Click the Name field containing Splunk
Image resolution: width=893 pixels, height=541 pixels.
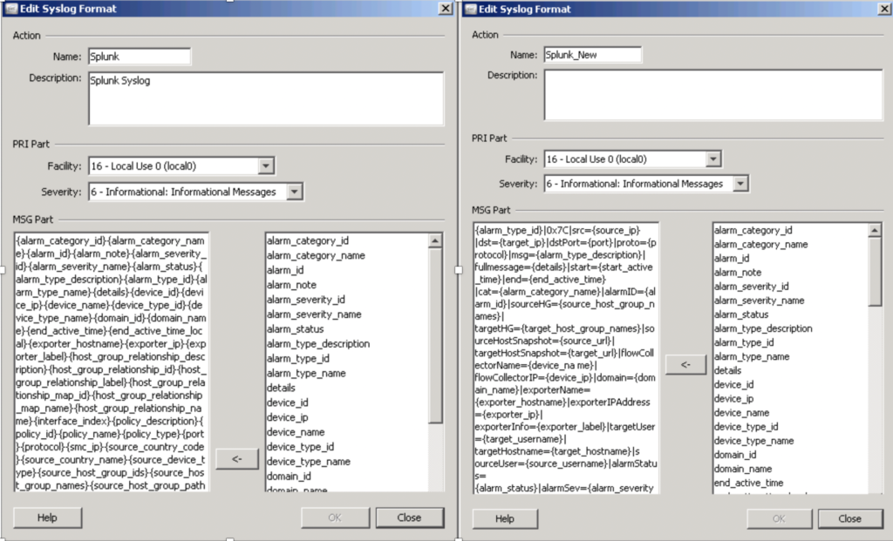[x=139, y=57]
